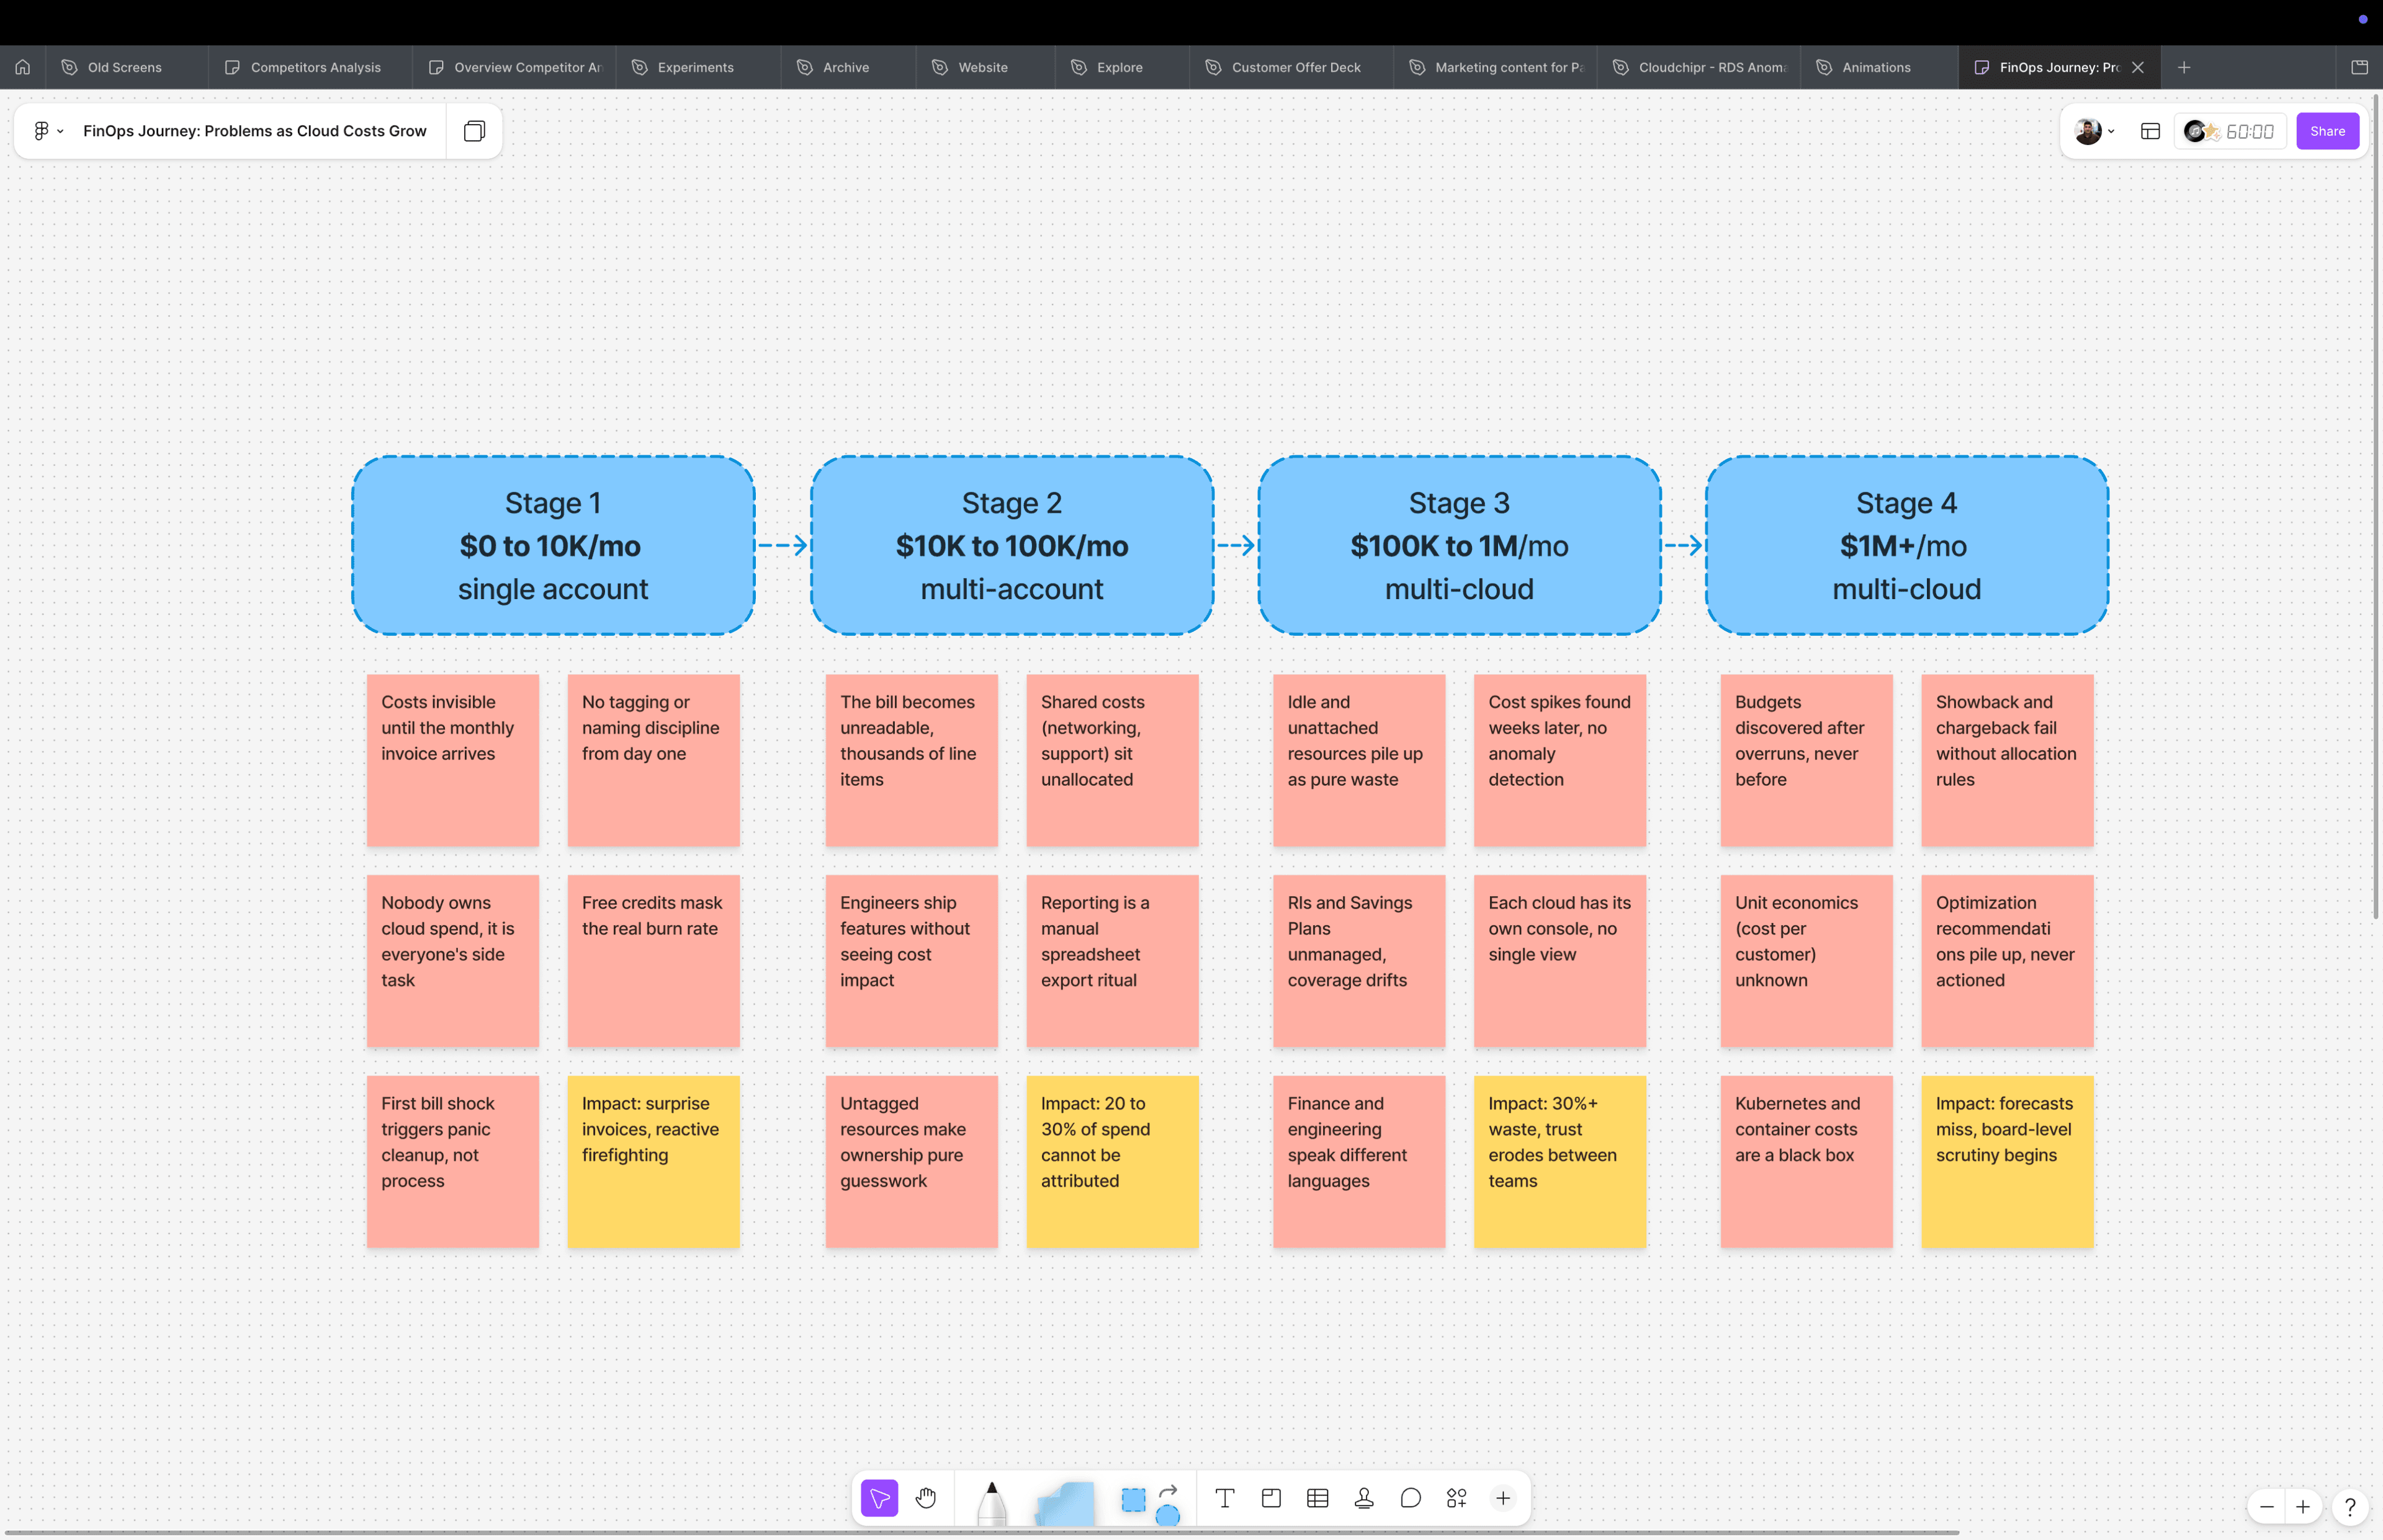
Task: Select the Text tool
Action: point(1224,1498)
